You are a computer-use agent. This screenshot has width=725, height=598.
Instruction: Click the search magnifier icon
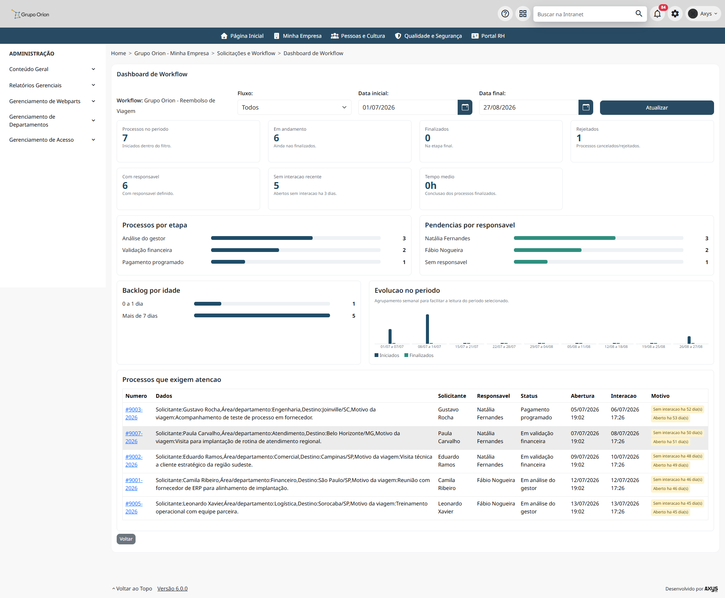(639, 14)
